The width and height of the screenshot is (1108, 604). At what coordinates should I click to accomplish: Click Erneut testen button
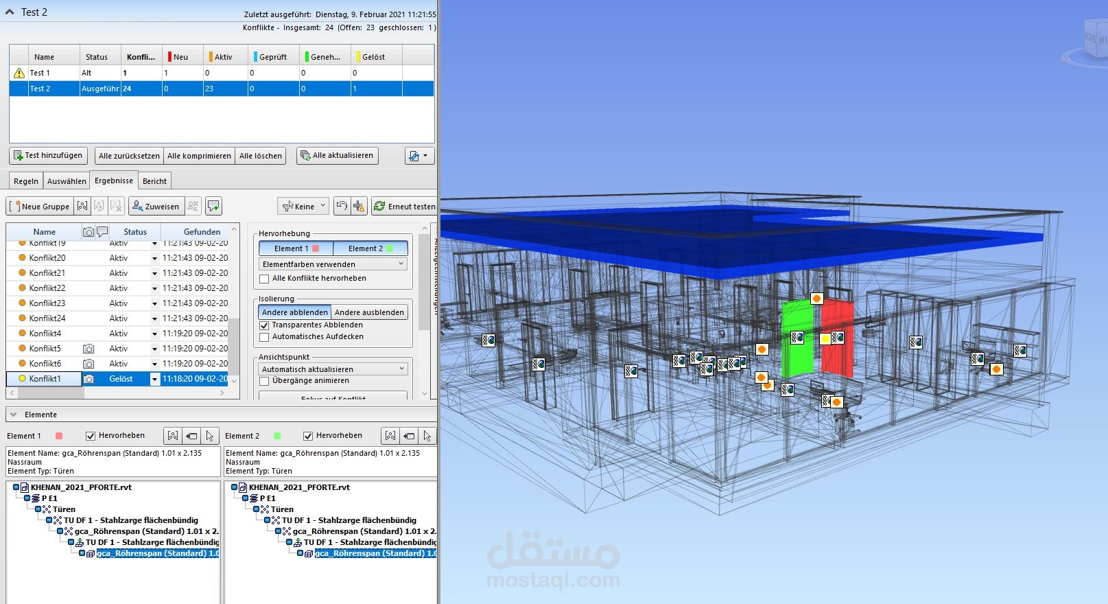404,206
